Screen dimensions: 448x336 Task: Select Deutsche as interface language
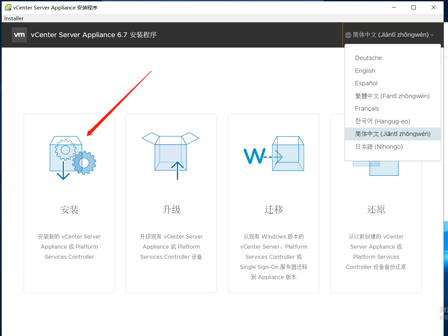(x=368, y=58)
